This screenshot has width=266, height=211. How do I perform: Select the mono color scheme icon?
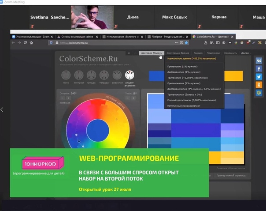point(66,75)
